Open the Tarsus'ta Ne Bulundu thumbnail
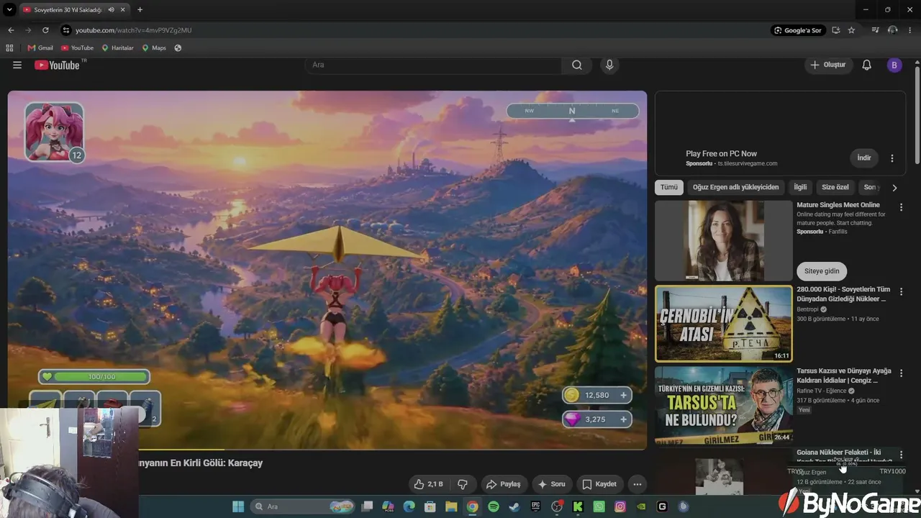This screenshot has width=921, height=518. [723, 405]
